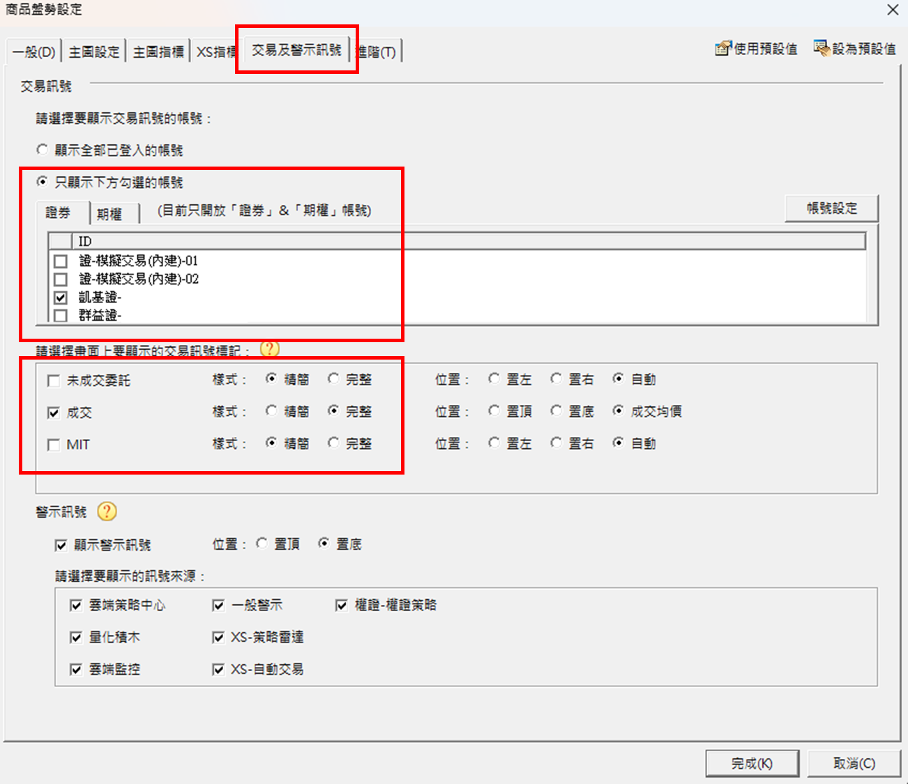The image size is (908, 784).
Task: Uncheck XS-策略雷達 signal source
Action: coord(218,637)
